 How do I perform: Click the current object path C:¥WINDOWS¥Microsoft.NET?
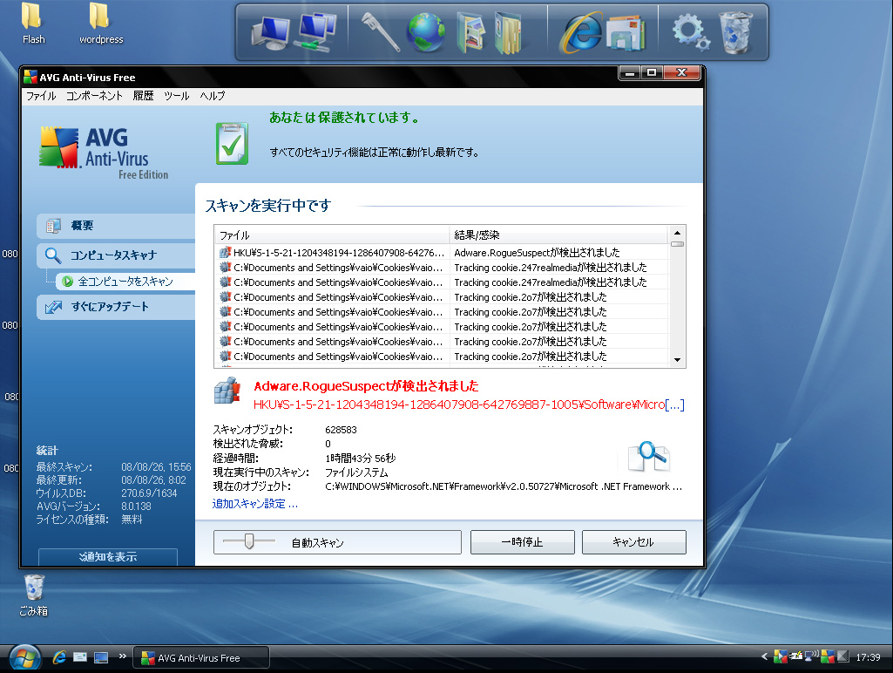504,486
